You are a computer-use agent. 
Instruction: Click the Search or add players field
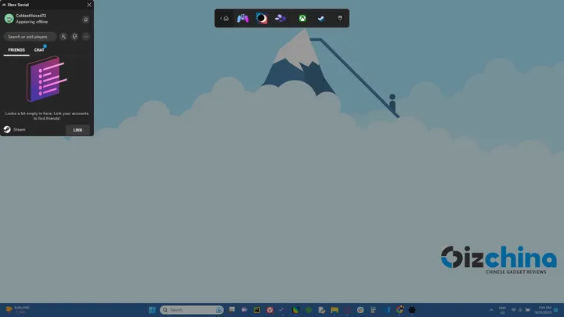[30, 37]
